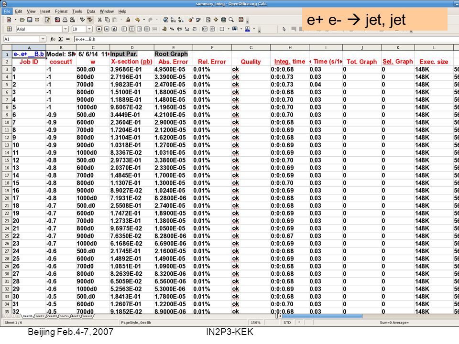Screen dimensions: 459x344
Task: Open the Function Wizard icon
Action: click(53, 39)
